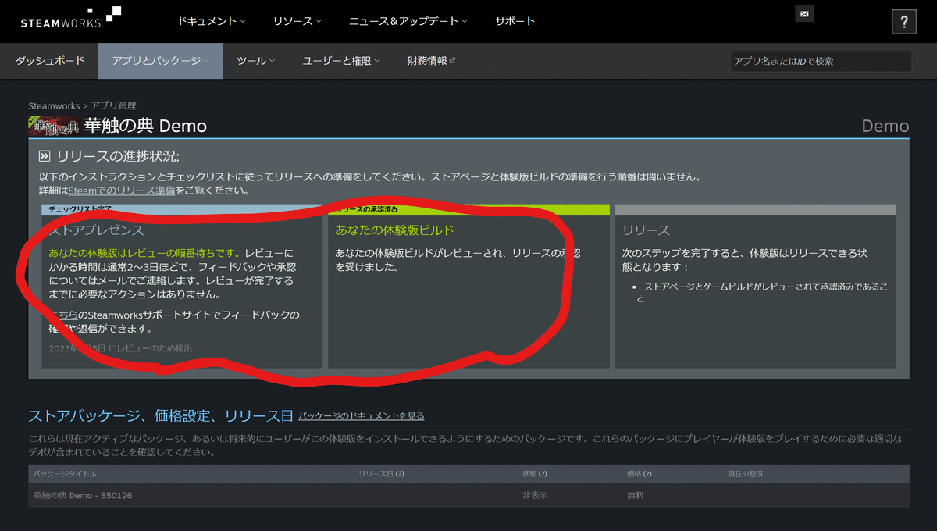The image size is (937, 531).
Task: Open the ツール dropdown
Action: click(256, 61)
